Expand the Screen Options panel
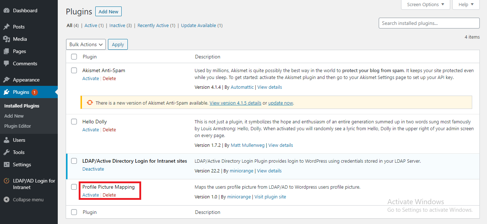This screenshot has height=224, width=487. point(425,4)
